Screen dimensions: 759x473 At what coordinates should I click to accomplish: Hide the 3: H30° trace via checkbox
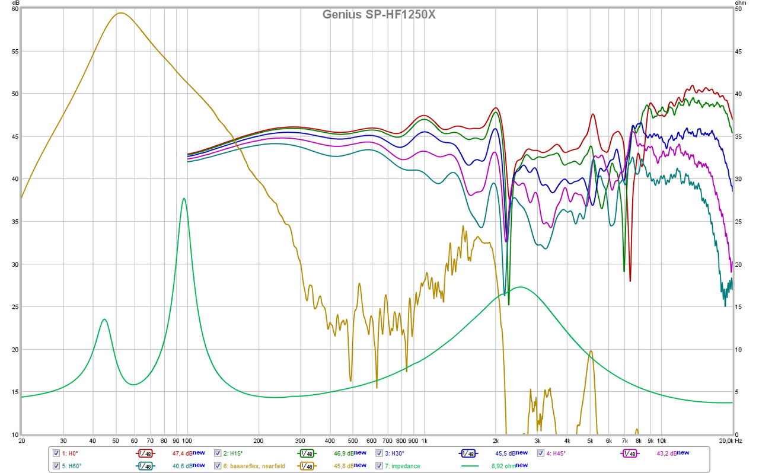(x=379, y=453)
